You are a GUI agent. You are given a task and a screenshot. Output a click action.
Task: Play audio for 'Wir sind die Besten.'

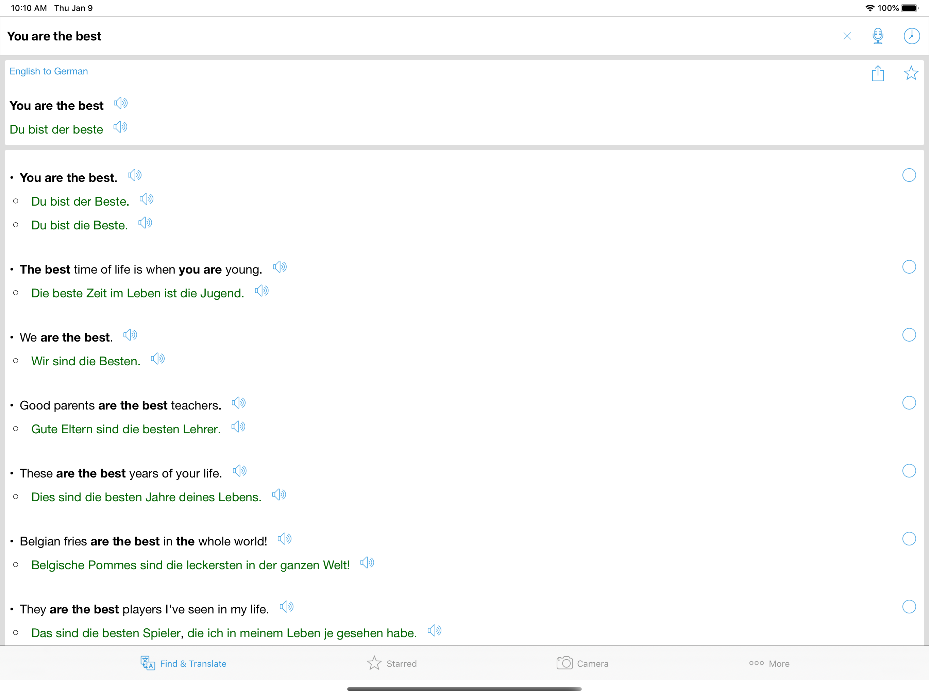pos(157,359)
